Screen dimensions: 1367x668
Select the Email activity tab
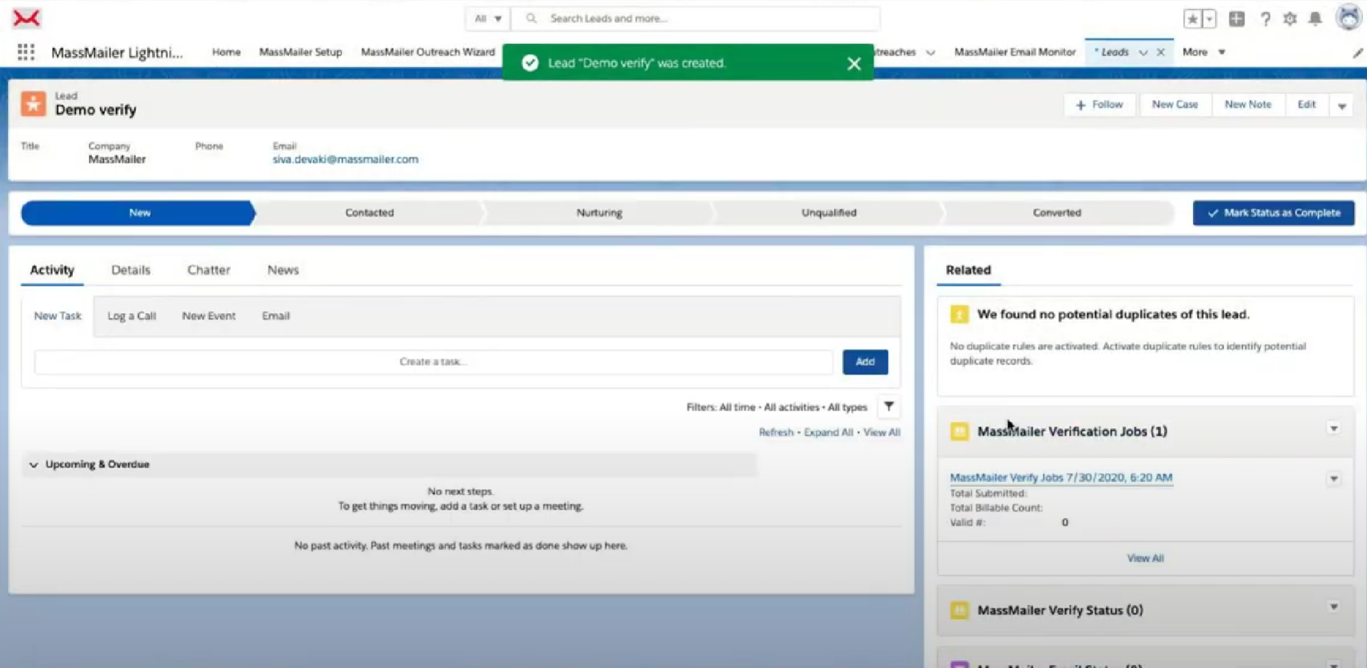(276, 316)
